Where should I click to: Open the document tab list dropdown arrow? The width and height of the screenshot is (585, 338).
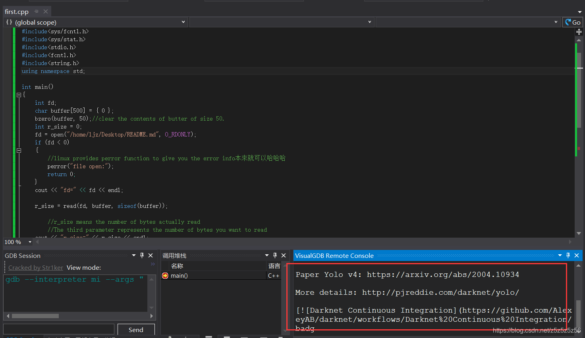(580, 12)
